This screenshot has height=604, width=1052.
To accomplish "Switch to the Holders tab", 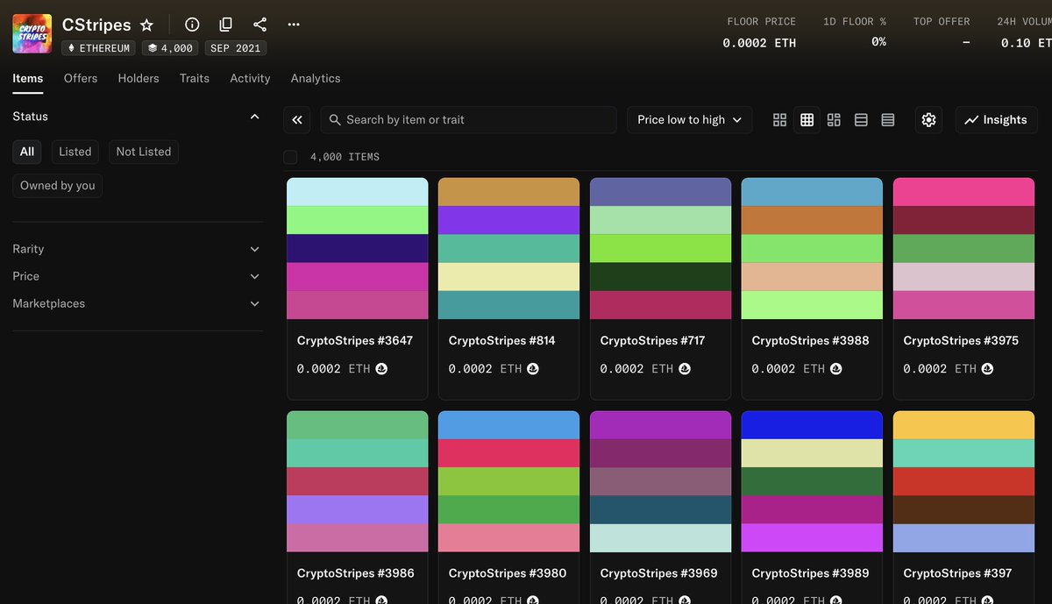I will [139, 78].
